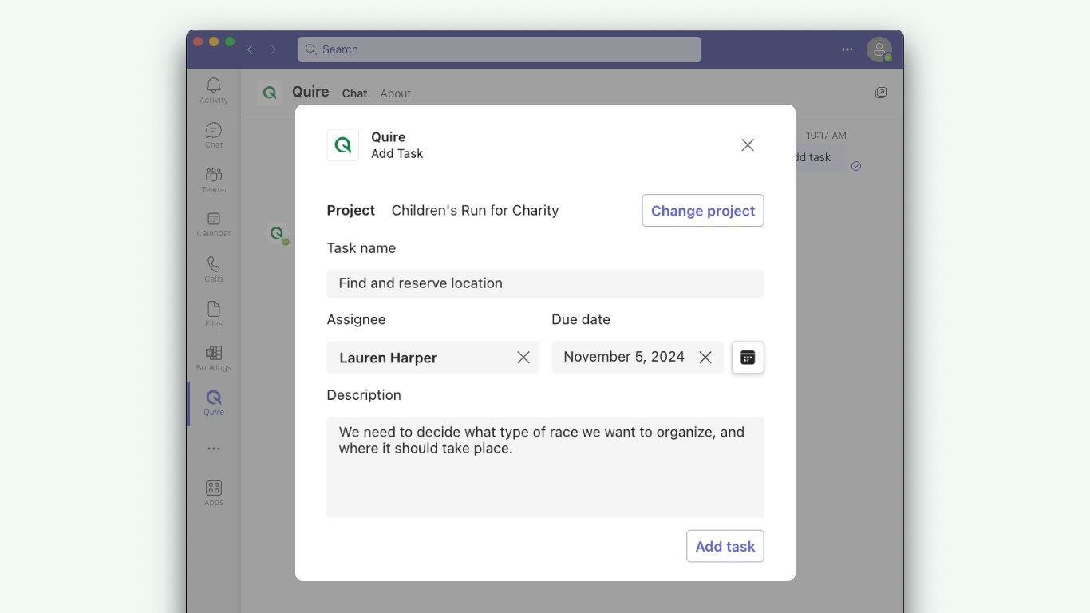Select the Chat tab in Quire
The width and height of the screenshot is (1090, 613).
tap(354, 93)
